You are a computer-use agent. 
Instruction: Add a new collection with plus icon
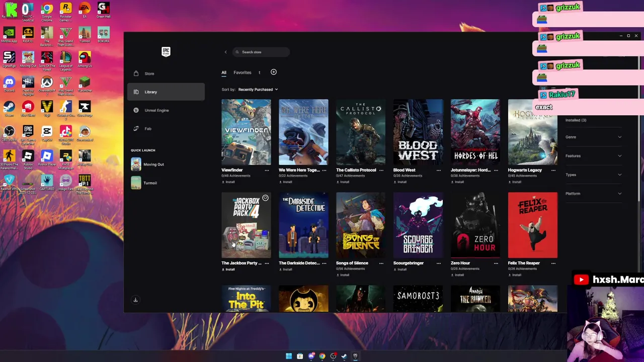(x=274, y=72)
